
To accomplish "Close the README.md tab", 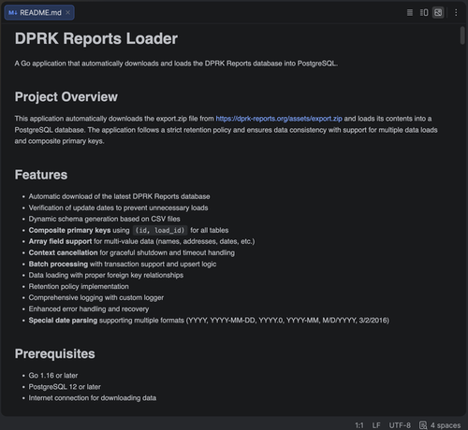I will pos(67,12).
